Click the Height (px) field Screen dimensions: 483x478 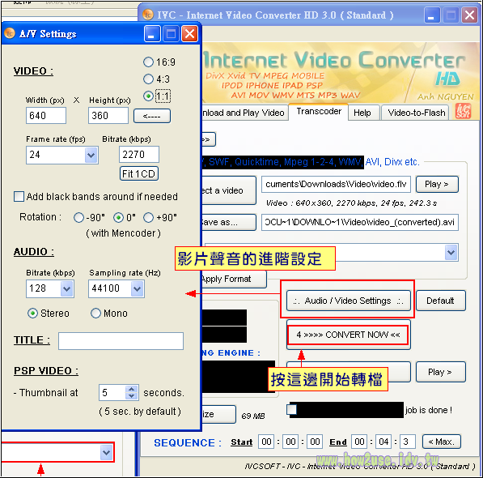pyautogui.click(x=108, y=116)
